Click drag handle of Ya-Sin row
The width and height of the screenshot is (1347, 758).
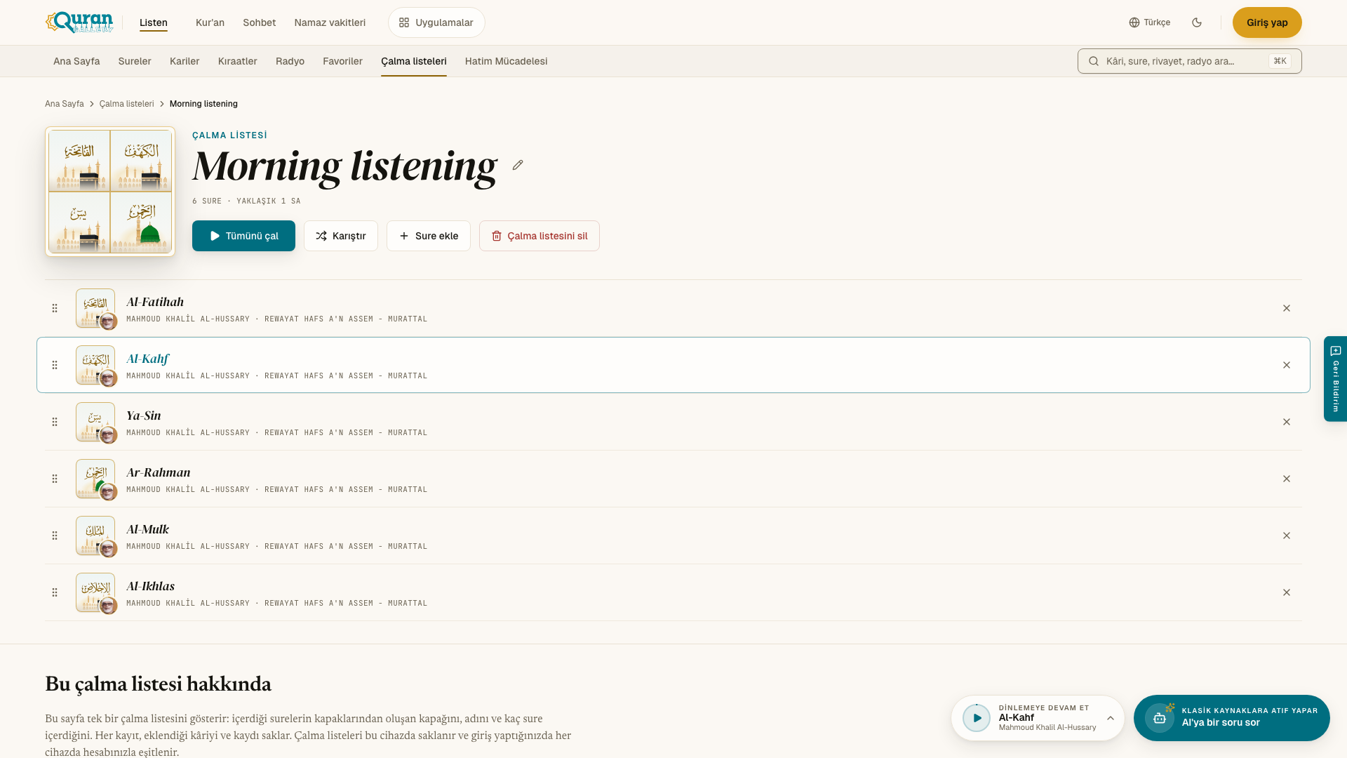click(x=55, y=422)
